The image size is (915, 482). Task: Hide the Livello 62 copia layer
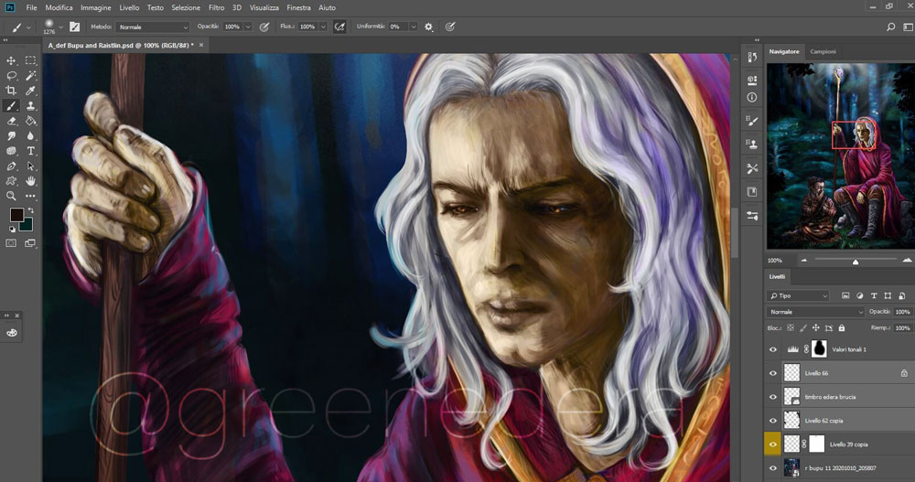pos(773,421)
